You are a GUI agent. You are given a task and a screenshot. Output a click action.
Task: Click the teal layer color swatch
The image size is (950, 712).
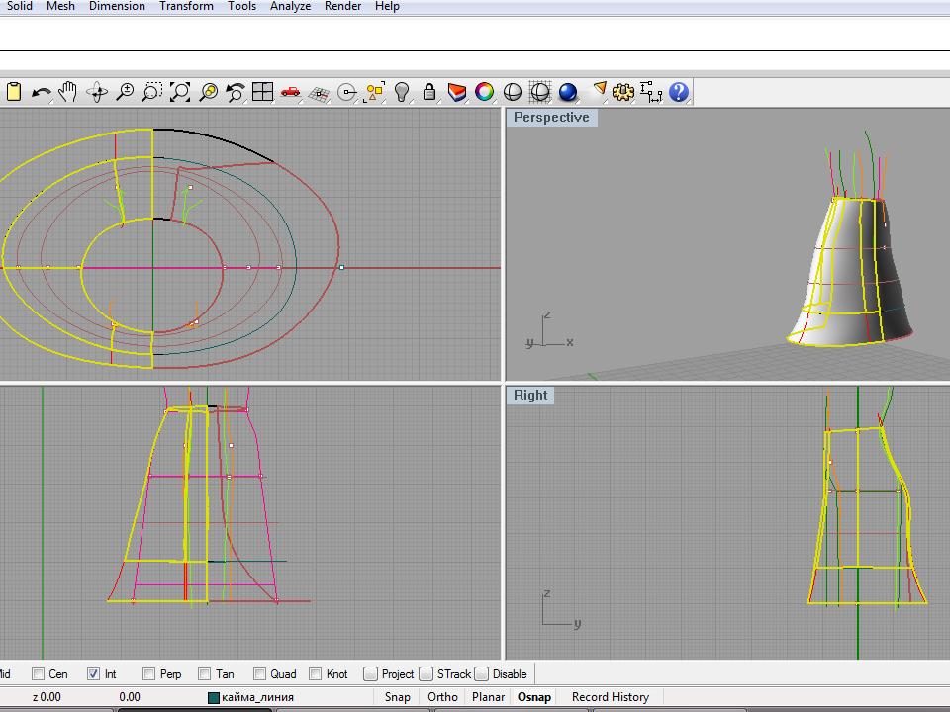click(213, 697)
